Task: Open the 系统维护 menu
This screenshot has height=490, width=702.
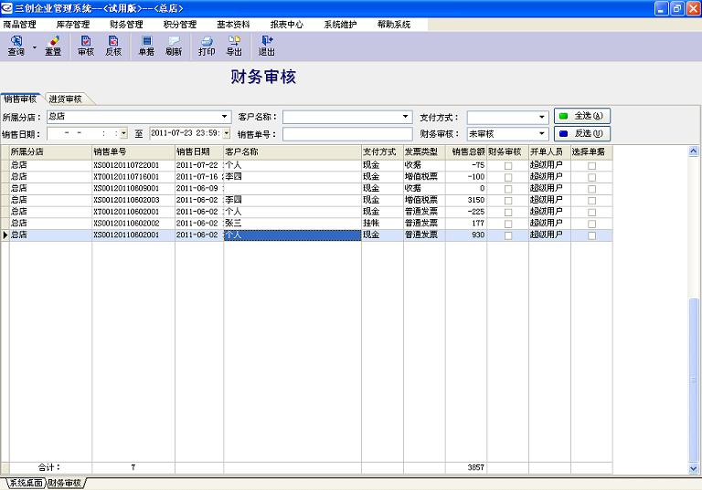Action: [x=340, y=25]
